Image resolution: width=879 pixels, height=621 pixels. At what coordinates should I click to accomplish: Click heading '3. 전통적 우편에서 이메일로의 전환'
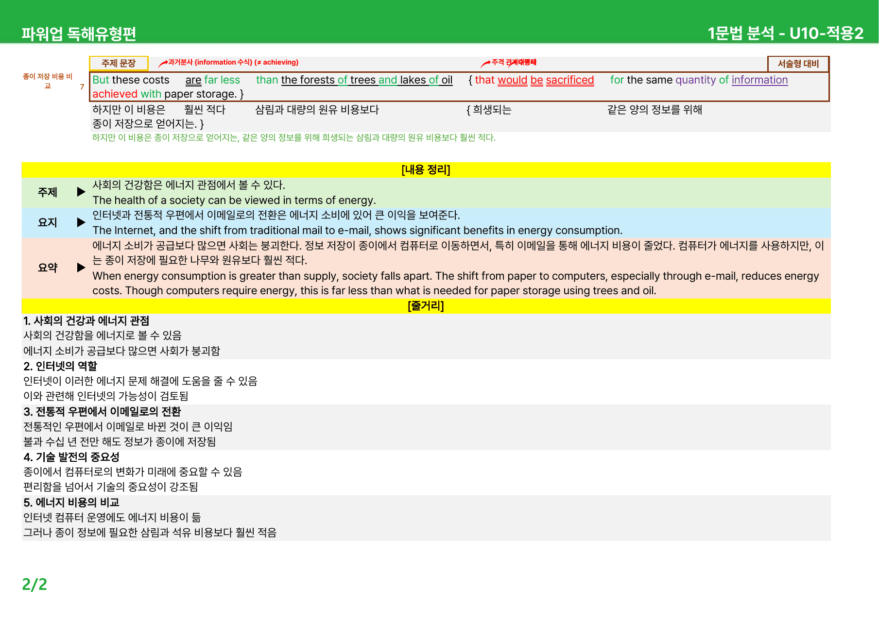(102, 412)
